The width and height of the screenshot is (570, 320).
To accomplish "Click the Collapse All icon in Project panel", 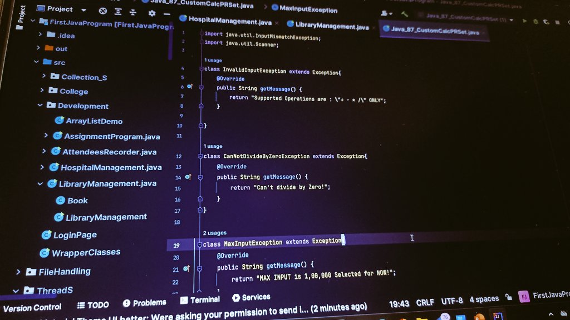I will pyautogui.click(x=133, y=12).
